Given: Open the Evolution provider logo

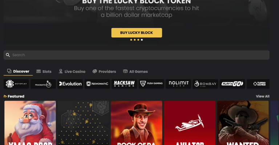Looking at the screenshot, I should [x=70, y=84].
